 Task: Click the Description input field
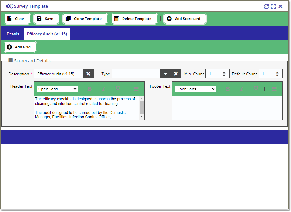59,74
